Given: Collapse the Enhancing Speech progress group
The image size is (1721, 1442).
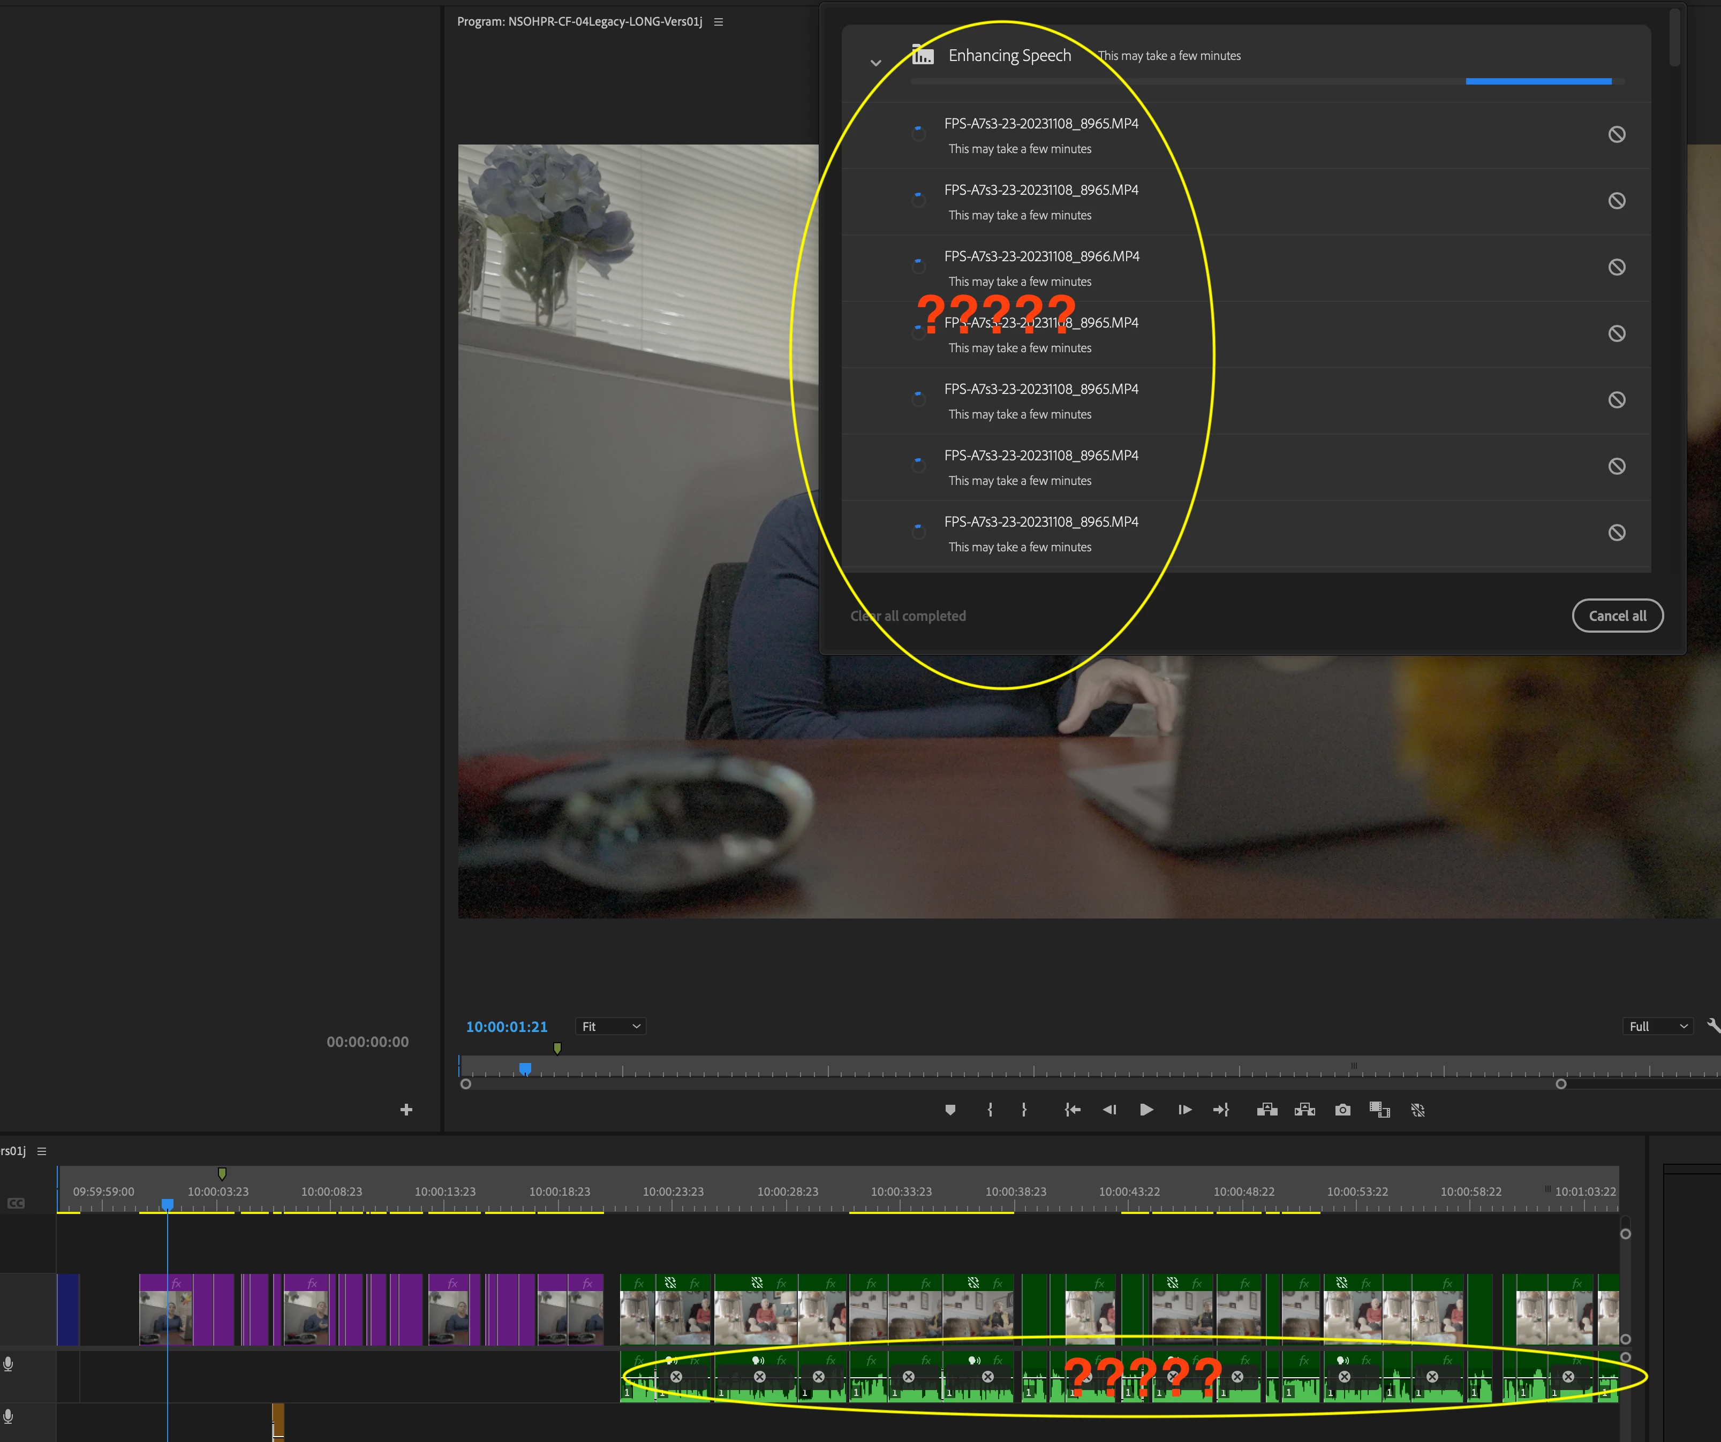Looking at the screenshot, I should pyautogui.click(x=875, y=62).
